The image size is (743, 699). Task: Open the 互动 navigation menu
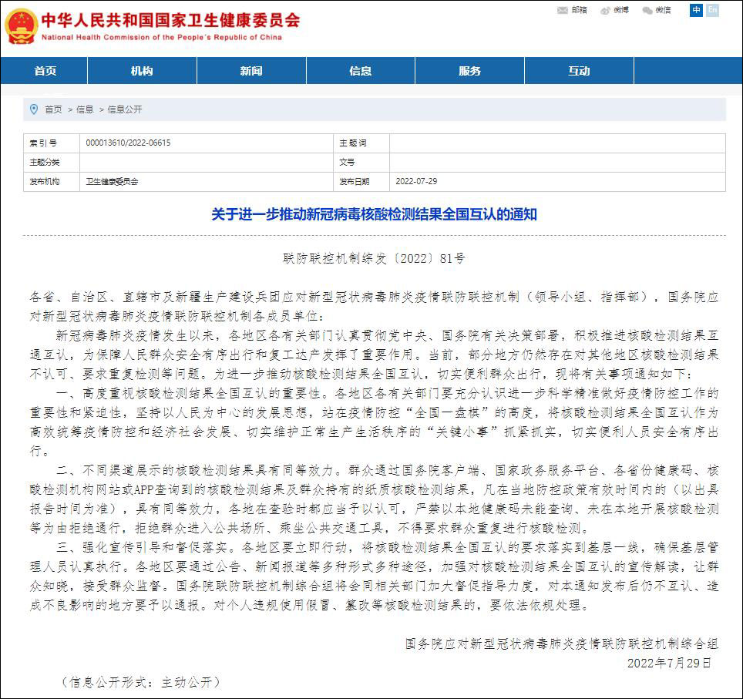point(580,70)
